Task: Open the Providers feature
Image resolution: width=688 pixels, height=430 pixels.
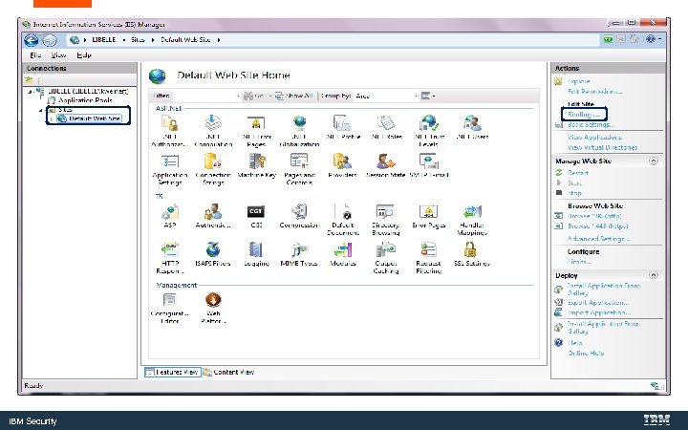Action: (342, 166)
